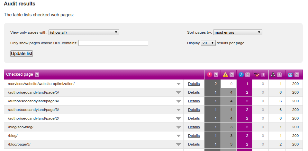Viewport: 308px width, 151px height.
Task: Click the blue info notices column icon
Action: pyautogui.click(x=241, y=75)
